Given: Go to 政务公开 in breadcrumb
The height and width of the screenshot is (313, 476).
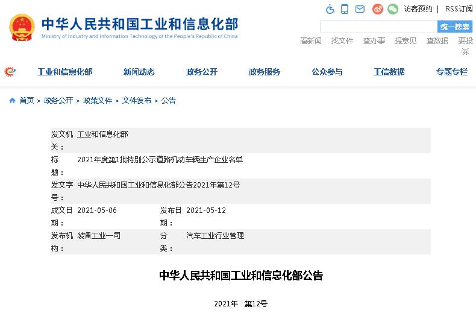Looking at the screenshot, I should (x=58, y=101).
